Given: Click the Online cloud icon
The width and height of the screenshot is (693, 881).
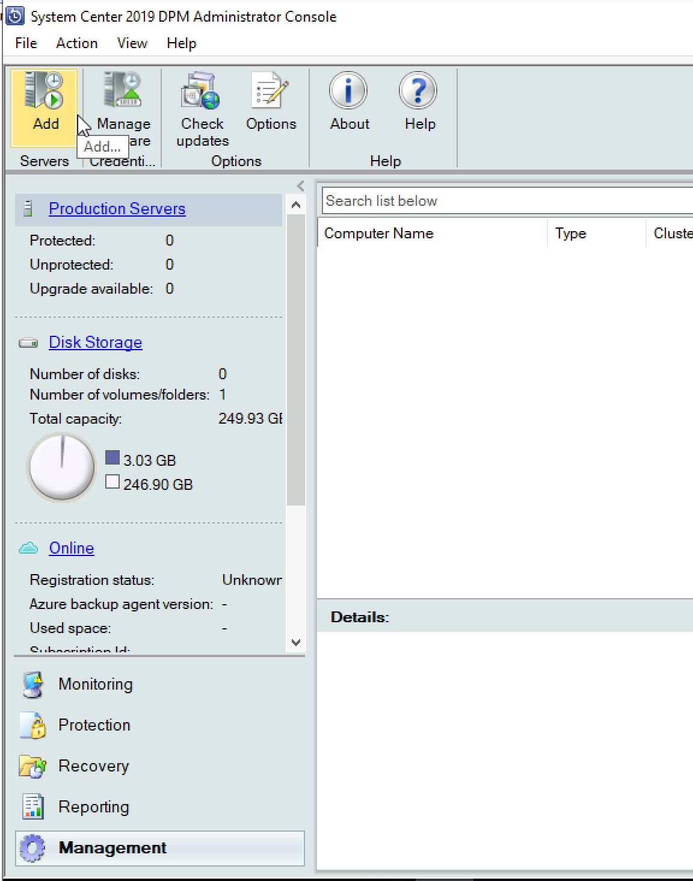Looking at the screenshot, I should tap(28, 548).
